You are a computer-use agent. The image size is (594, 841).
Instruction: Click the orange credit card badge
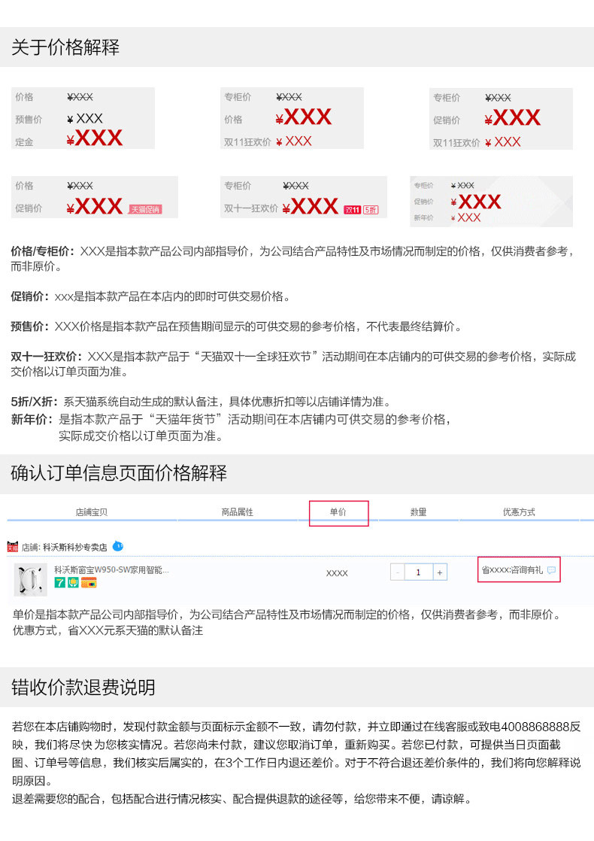[x=89, y=582]
